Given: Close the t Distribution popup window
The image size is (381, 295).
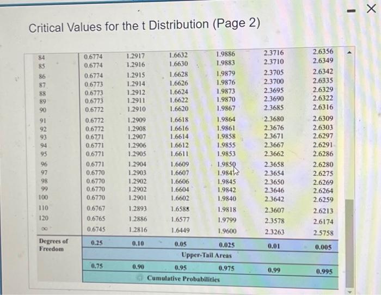Looking at the screenshot, I should (371, 9).
